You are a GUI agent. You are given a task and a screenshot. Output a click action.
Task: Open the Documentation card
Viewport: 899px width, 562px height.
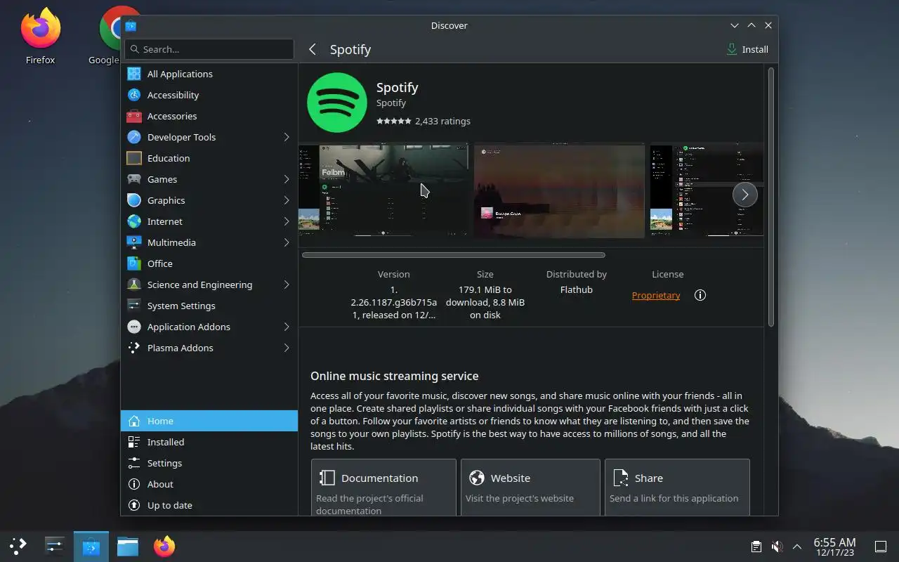click(x=383, y=488)
